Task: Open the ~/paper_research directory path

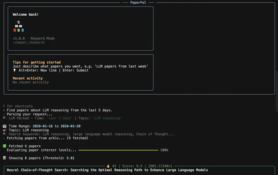Action: [x=28, y=42]
